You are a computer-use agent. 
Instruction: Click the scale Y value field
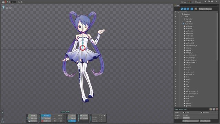click(61, 121)
